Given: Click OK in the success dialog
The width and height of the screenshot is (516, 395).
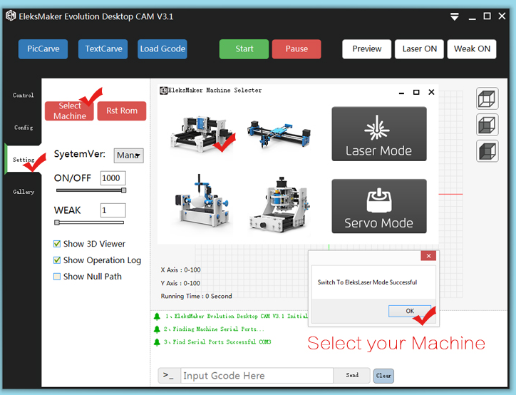Looking at the screenshot, I should (410, 311).
